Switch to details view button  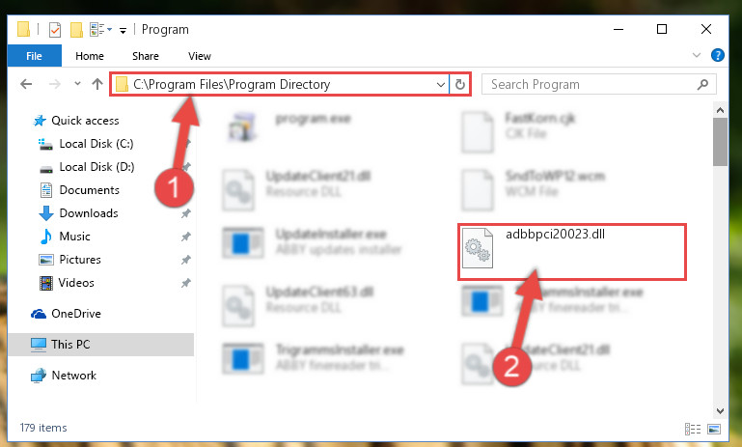pyautogui.click(x=693, y=429)
